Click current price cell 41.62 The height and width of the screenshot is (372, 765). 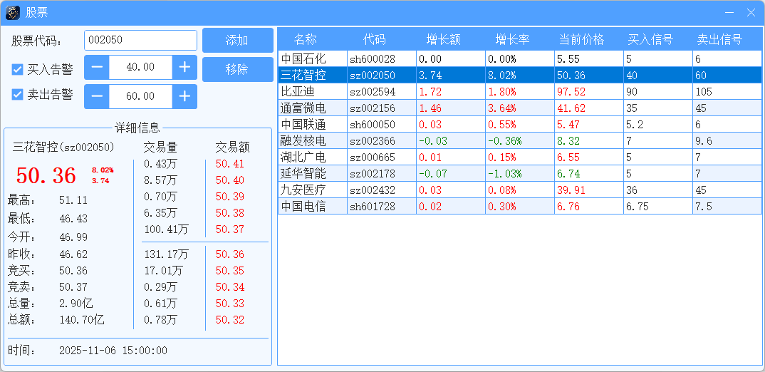(589, 108)
